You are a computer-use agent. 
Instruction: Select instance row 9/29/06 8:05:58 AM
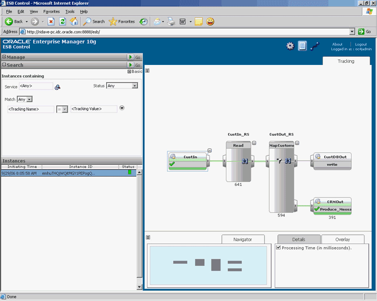[x=69, y=173]
